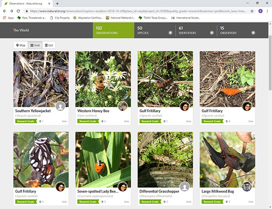Expand the 50 Species arrow
The height and width of the screenshot is (209, 272).
tap(170, 33)
